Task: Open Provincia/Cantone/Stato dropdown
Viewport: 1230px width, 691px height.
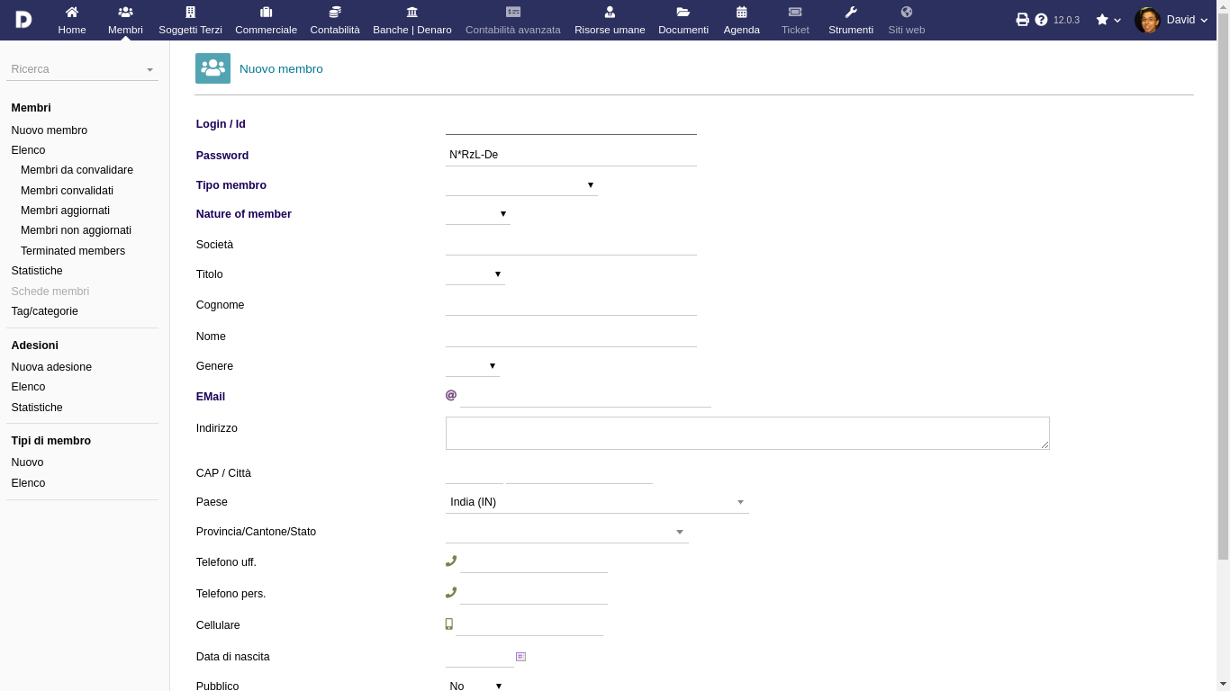Action: pyautogui.click(x=567, y=532)
